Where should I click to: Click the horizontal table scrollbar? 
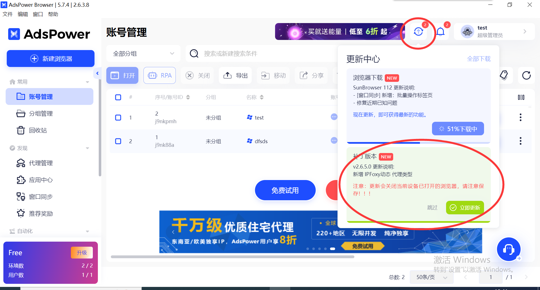pyautogui.click(x=233, y=257)
